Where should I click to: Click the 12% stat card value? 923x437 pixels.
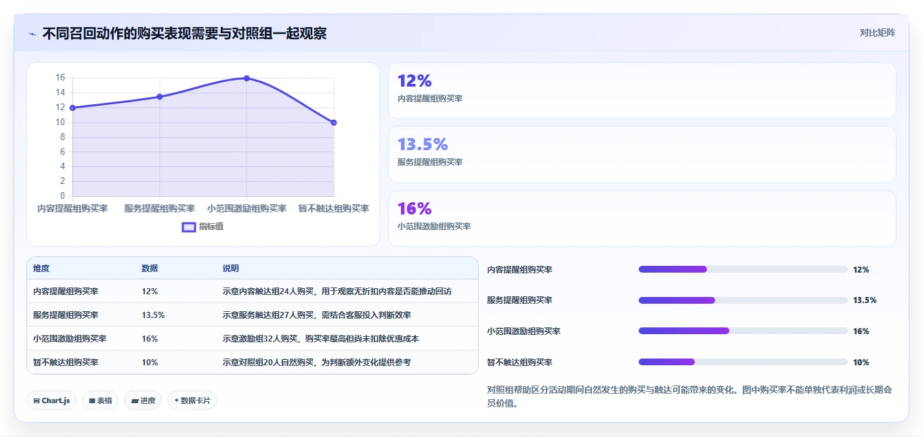point(414,80)
